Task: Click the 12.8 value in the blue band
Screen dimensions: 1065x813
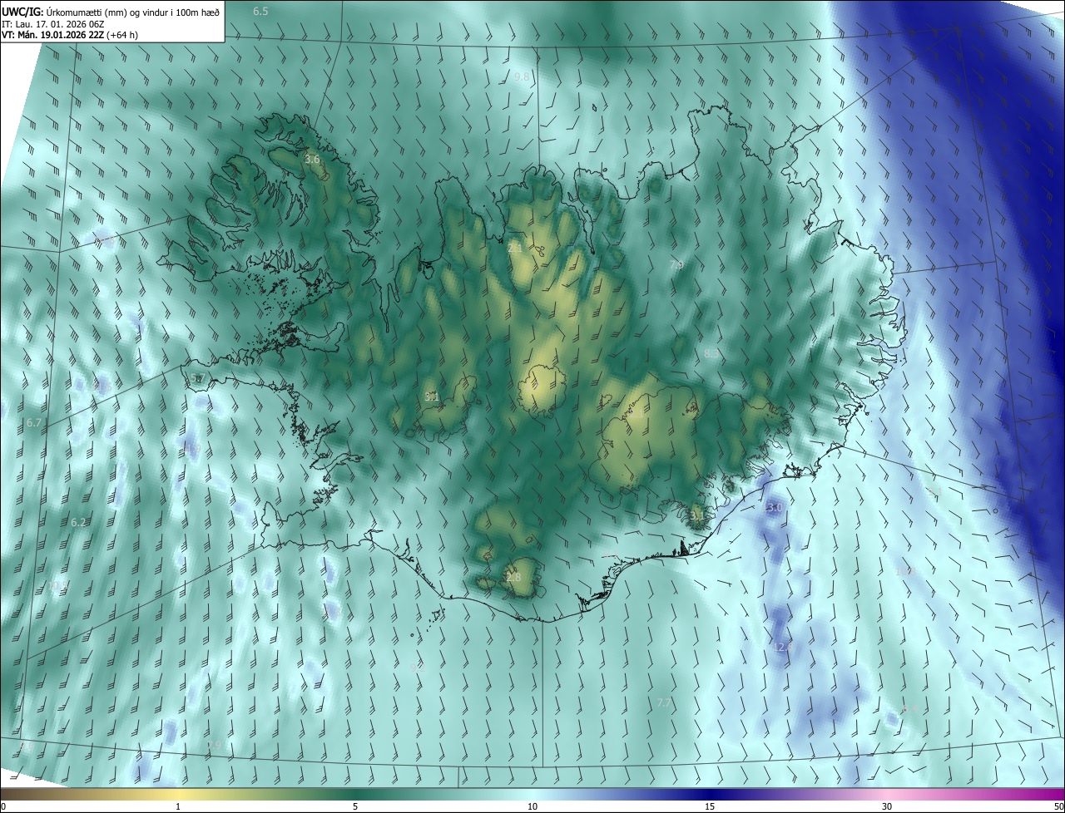Action: point(781,647)
